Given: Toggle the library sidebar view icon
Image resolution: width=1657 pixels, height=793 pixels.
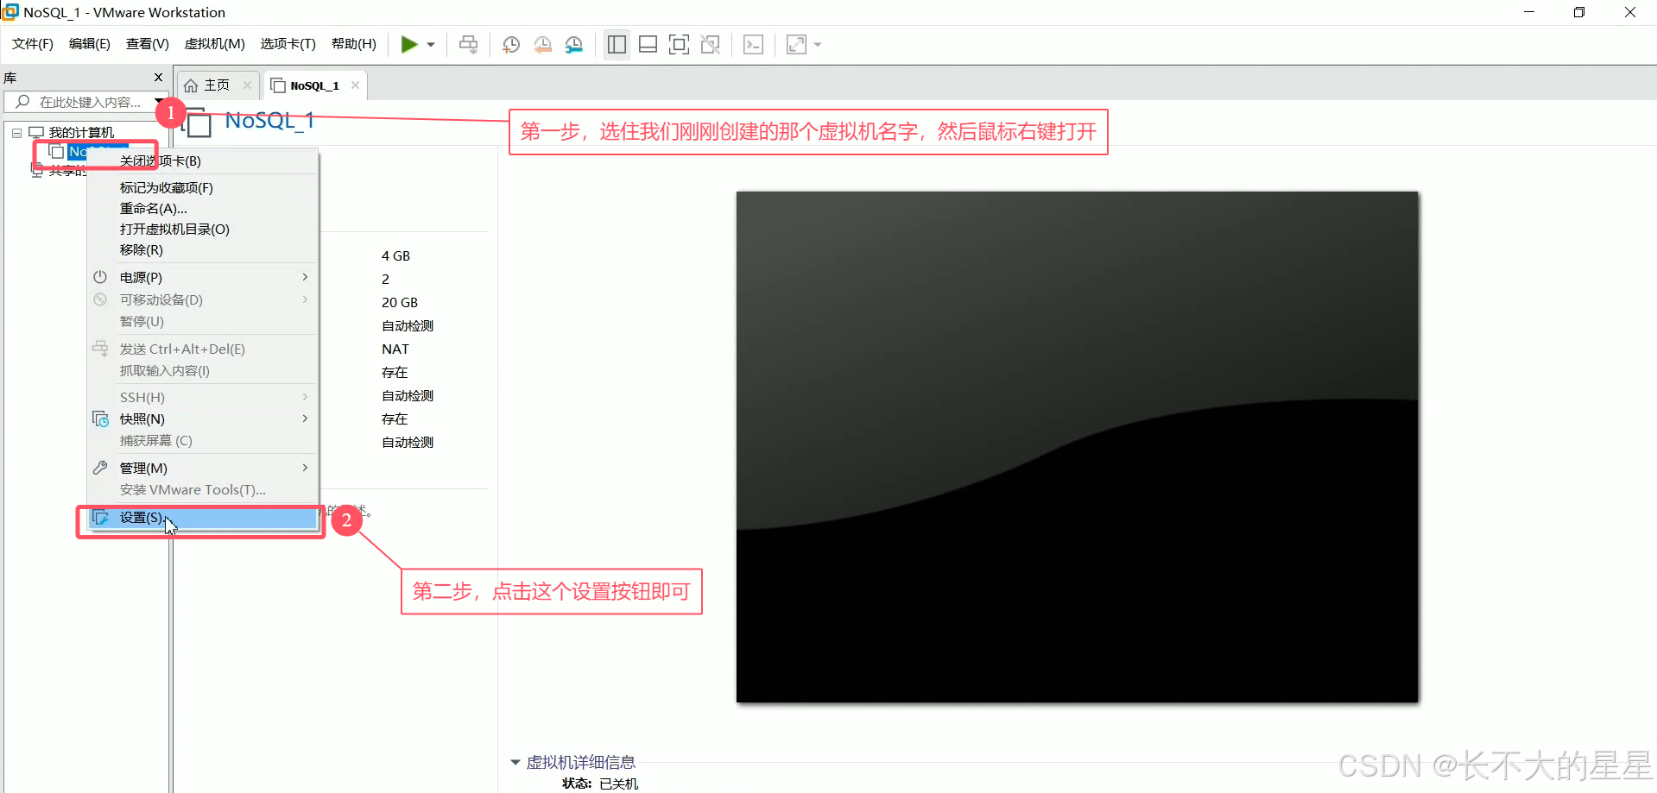Looking at the screenshot, I should pos(617,45).
